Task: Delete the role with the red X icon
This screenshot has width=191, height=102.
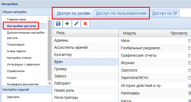Action: point(85,24)
